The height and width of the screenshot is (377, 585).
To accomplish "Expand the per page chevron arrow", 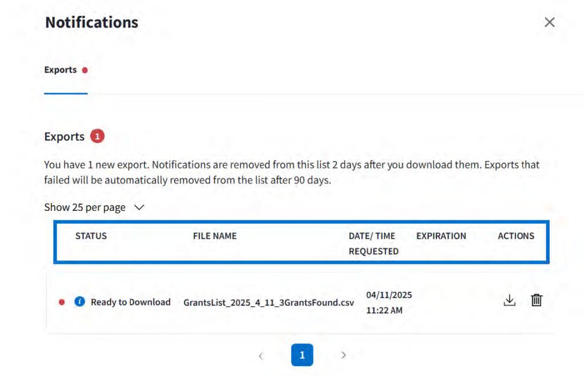I will pyautogui.click(x=139, y=207).
